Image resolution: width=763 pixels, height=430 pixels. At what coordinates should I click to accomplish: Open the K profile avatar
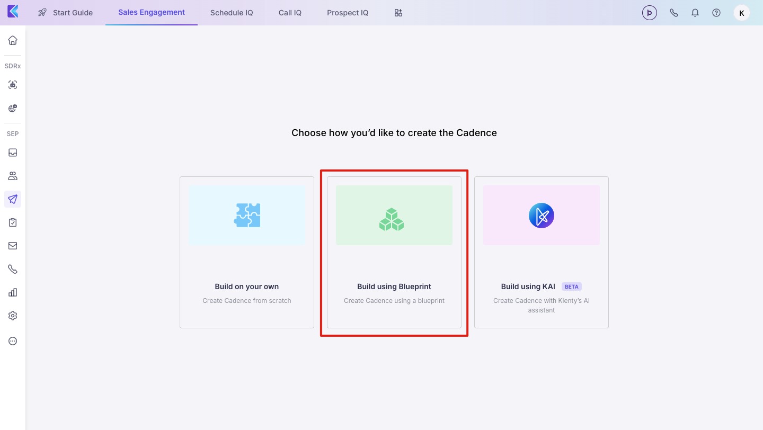click(742, 13)
